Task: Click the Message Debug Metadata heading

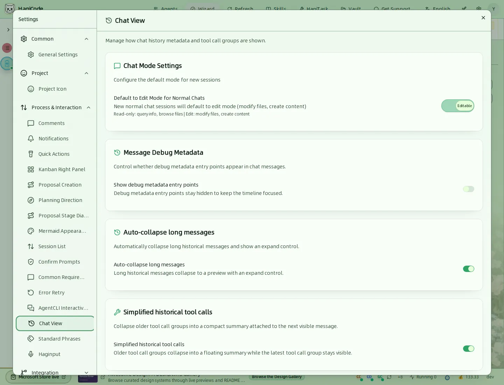Action: pyautogui.click(x=163, y=153)
